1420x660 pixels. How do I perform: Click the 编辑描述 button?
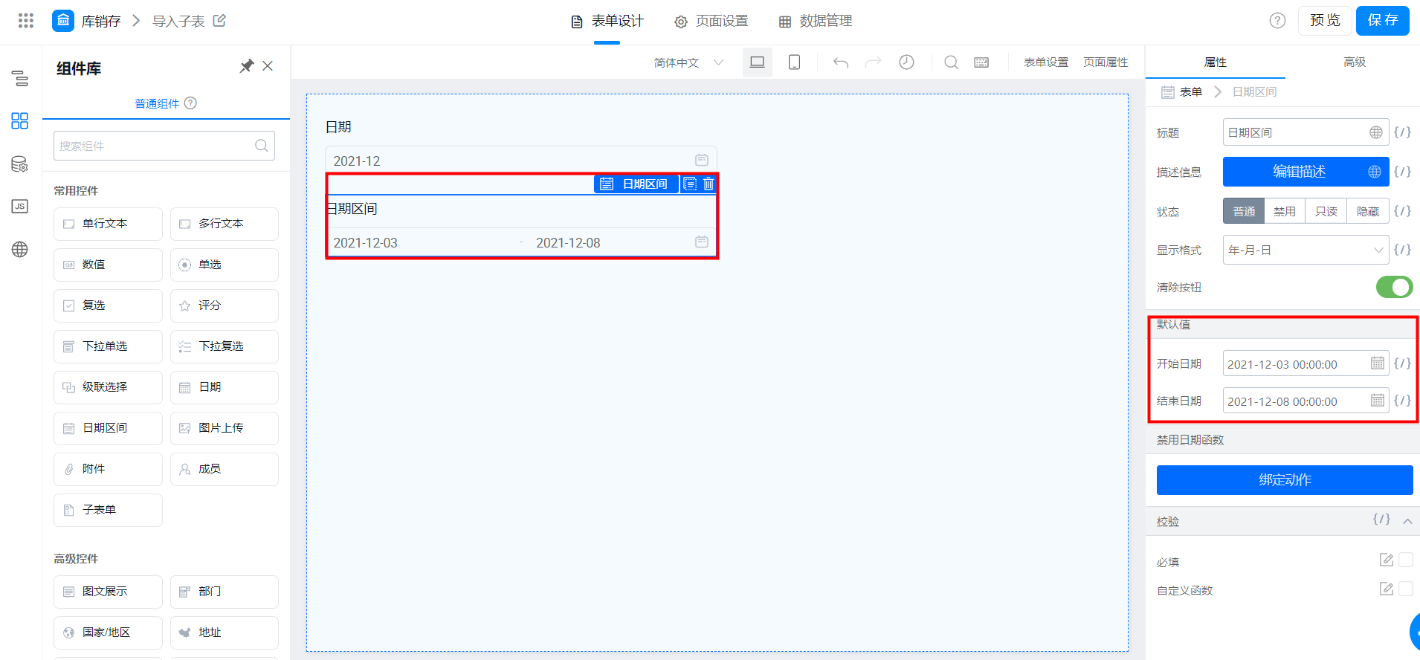[1306, 172]
